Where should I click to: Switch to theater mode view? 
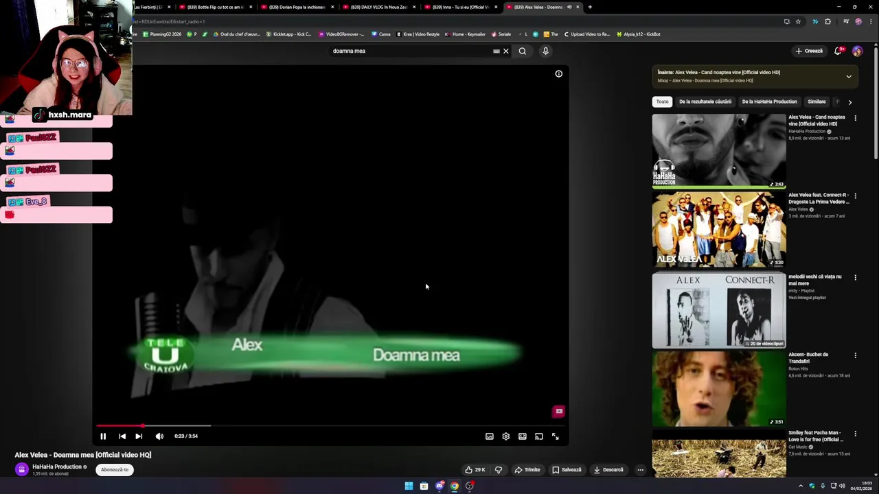(x=523, y=436)
